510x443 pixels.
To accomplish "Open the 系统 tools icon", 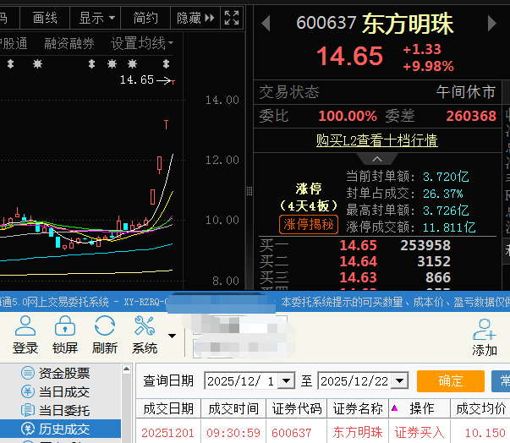I will pyautogui.click(x=145, y=325).
